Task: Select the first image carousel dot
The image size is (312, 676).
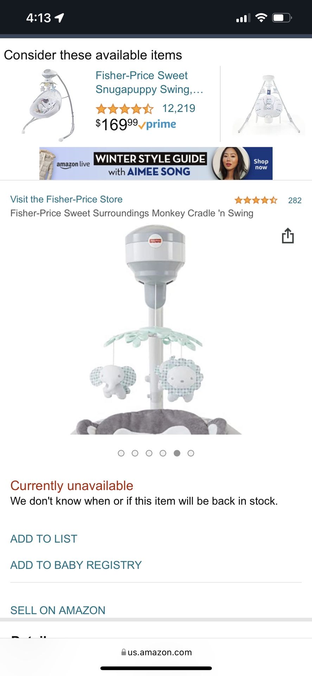Action: (121, 453)
